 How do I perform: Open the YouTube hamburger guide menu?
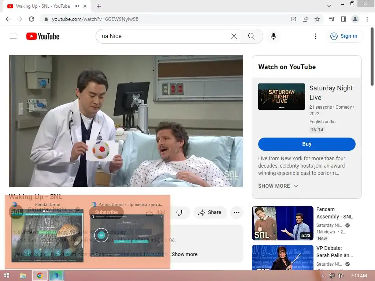point(13,36)
